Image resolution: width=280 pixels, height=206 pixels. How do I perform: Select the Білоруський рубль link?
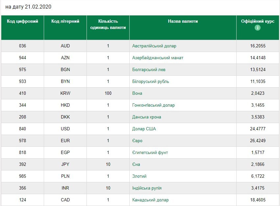point(150,82)
